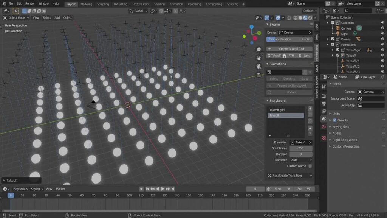
Task: Click the select box tool icon
Action: [15, 11]
